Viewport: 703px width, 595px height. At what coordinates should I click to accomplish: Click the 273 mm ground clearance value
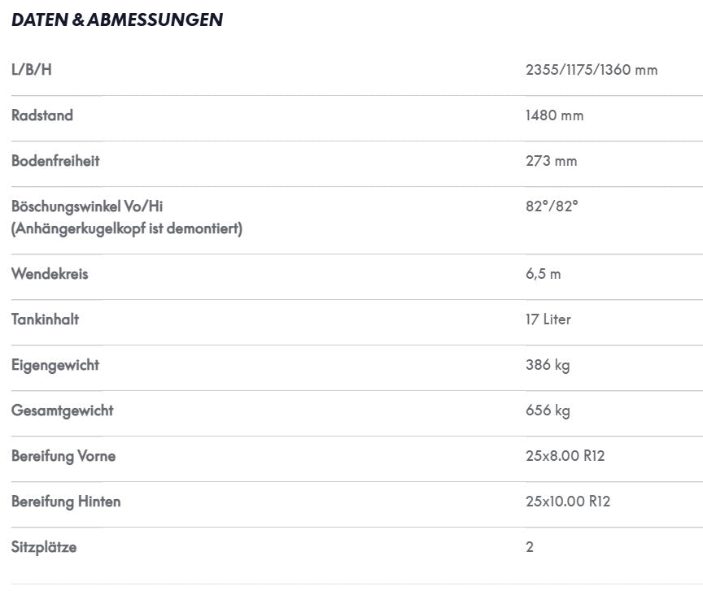point(551,161)
